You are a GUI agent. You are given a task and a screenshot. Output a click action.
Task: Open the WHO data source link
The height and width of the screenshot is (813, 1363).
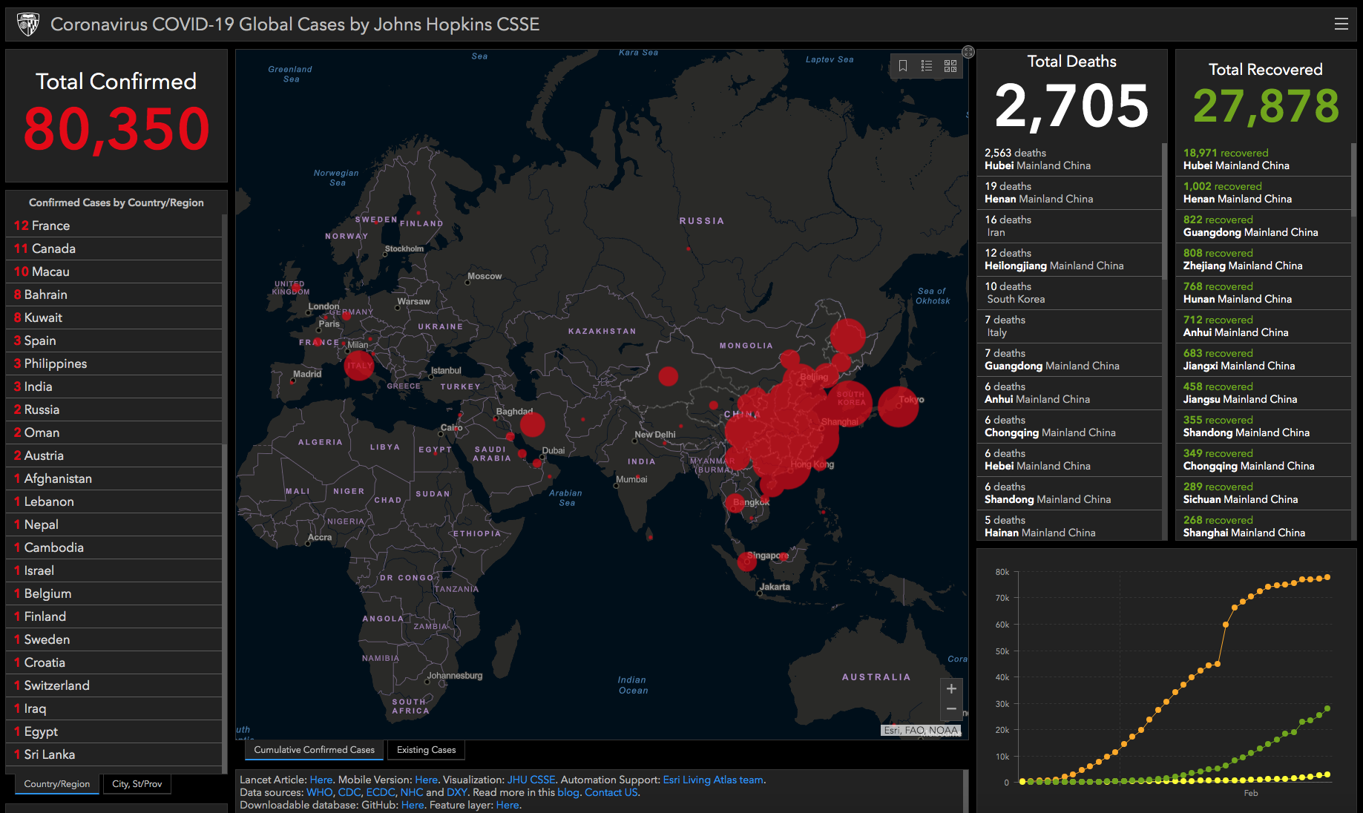320,792
